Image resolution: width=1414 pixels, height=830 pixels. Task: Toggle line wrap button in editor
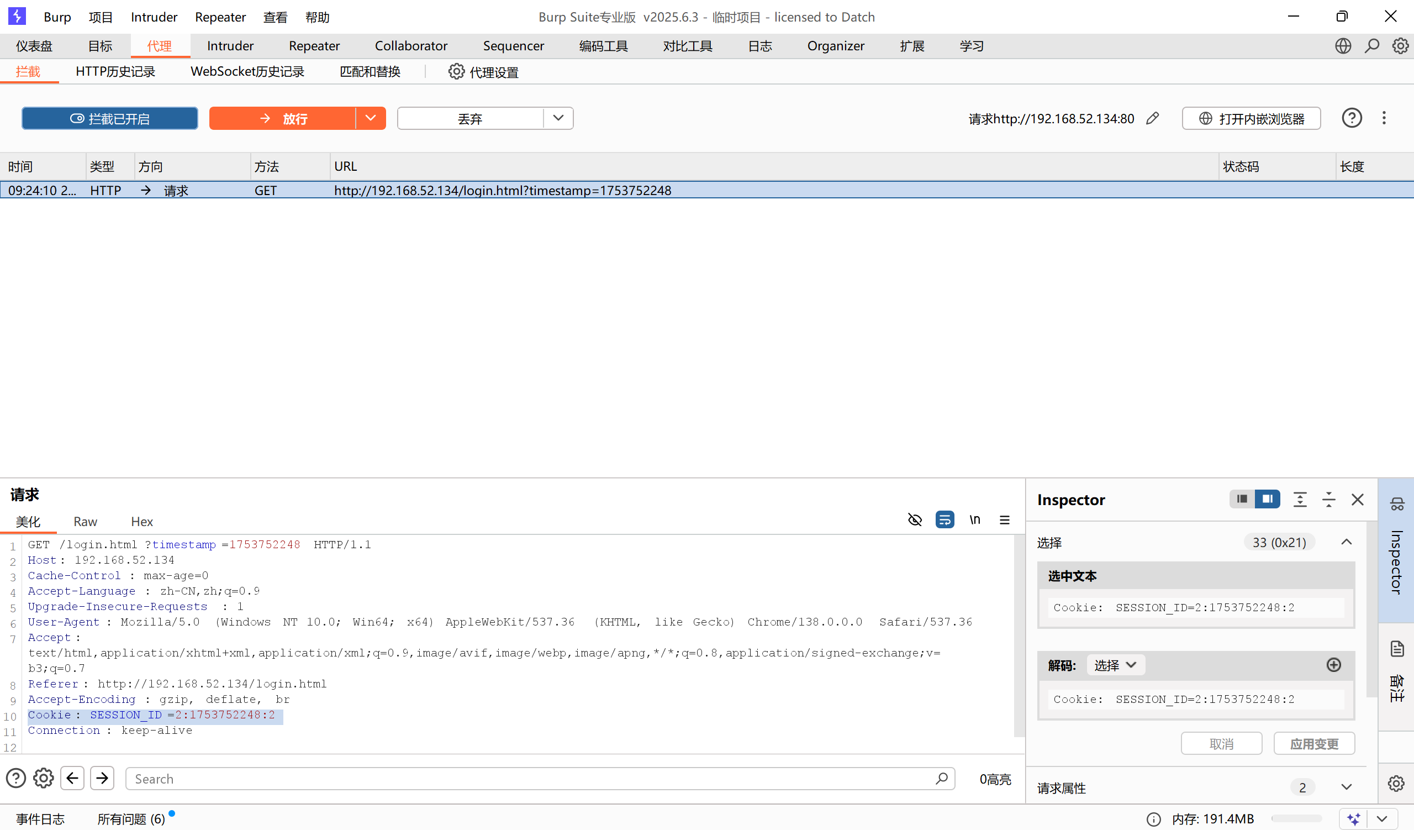click(945, 520)
